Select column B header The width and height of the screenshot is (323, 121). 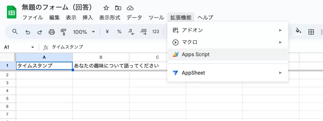[101, 57]
